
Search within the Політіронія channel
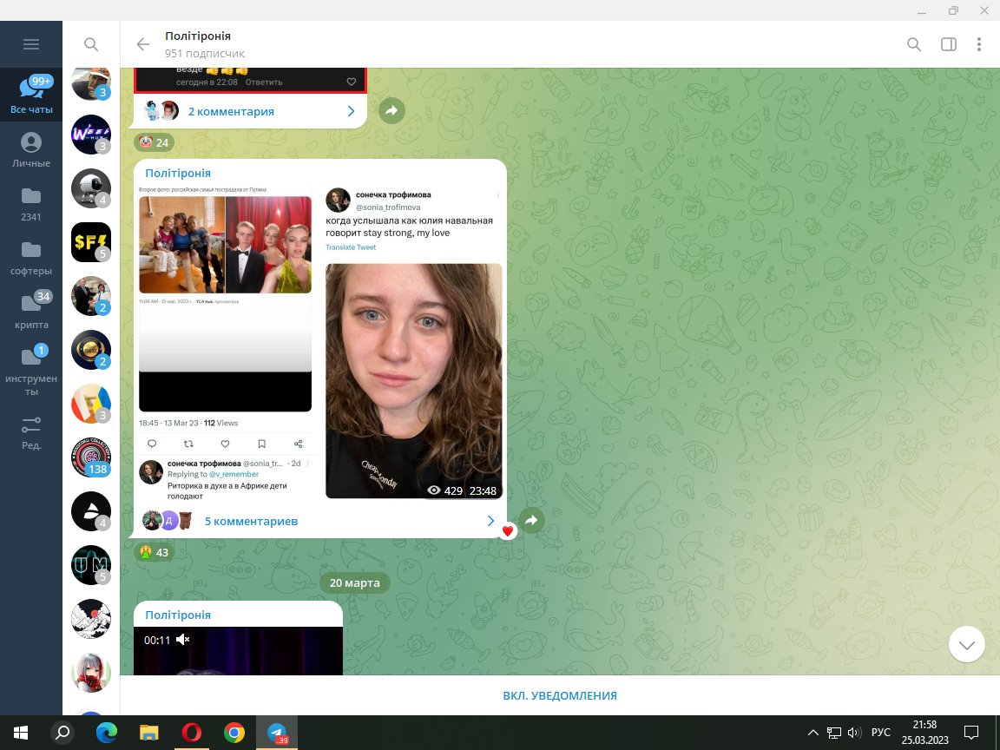pos(914,44)
